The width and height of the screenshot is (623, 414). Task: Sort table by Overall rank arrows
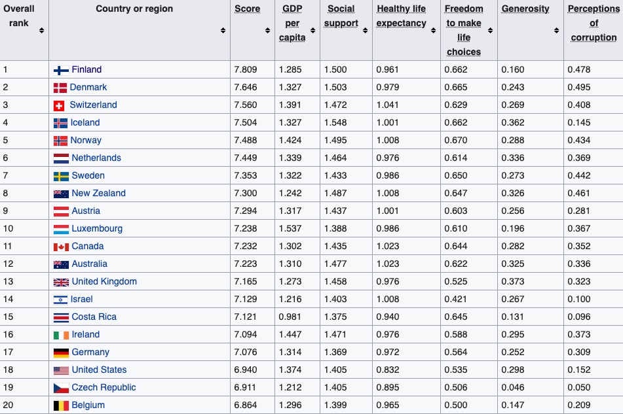click(41, 31)
